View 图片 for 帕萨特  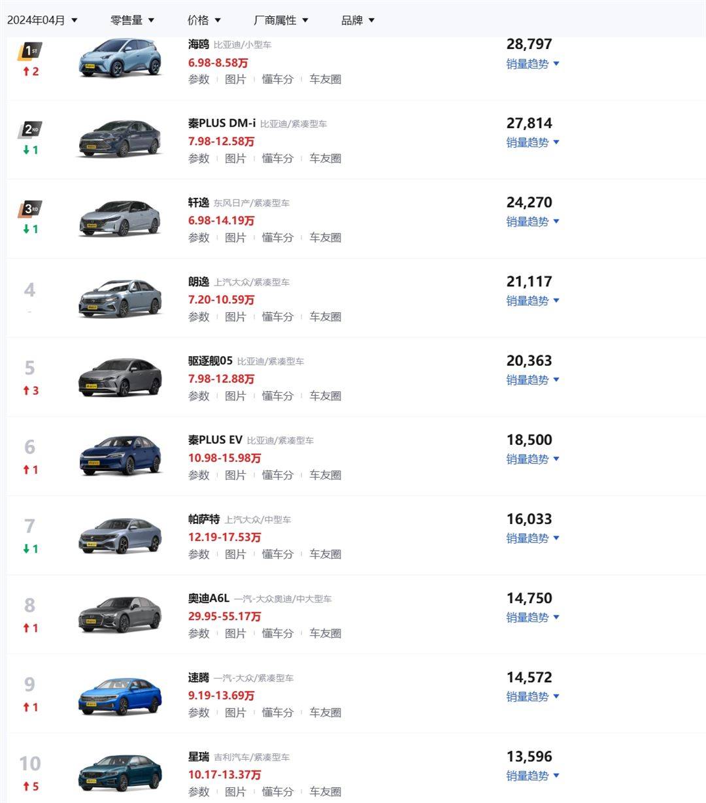click(235, 554)
